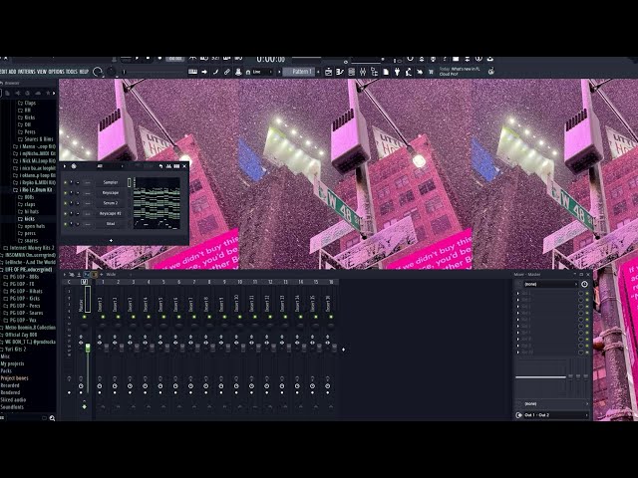
Task: Click graph editor icon in Channel rack
Action: click(168, 166)
